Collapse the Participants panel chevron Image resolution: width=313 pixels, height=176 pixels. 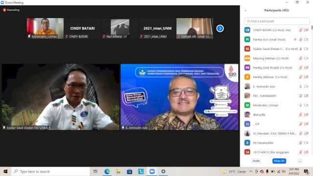click(x=246, y=11)
